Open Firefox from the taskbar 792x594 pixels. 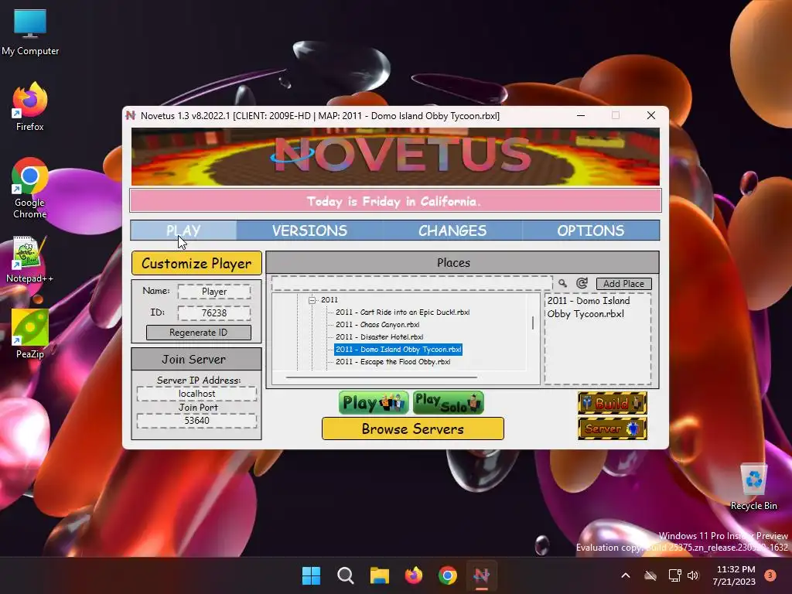point(414,575)
